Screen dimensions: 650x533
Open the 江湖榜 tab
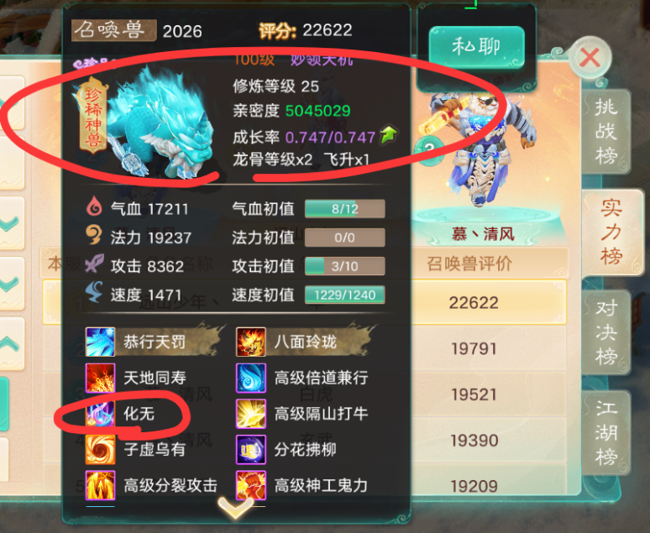coord(606,433)
